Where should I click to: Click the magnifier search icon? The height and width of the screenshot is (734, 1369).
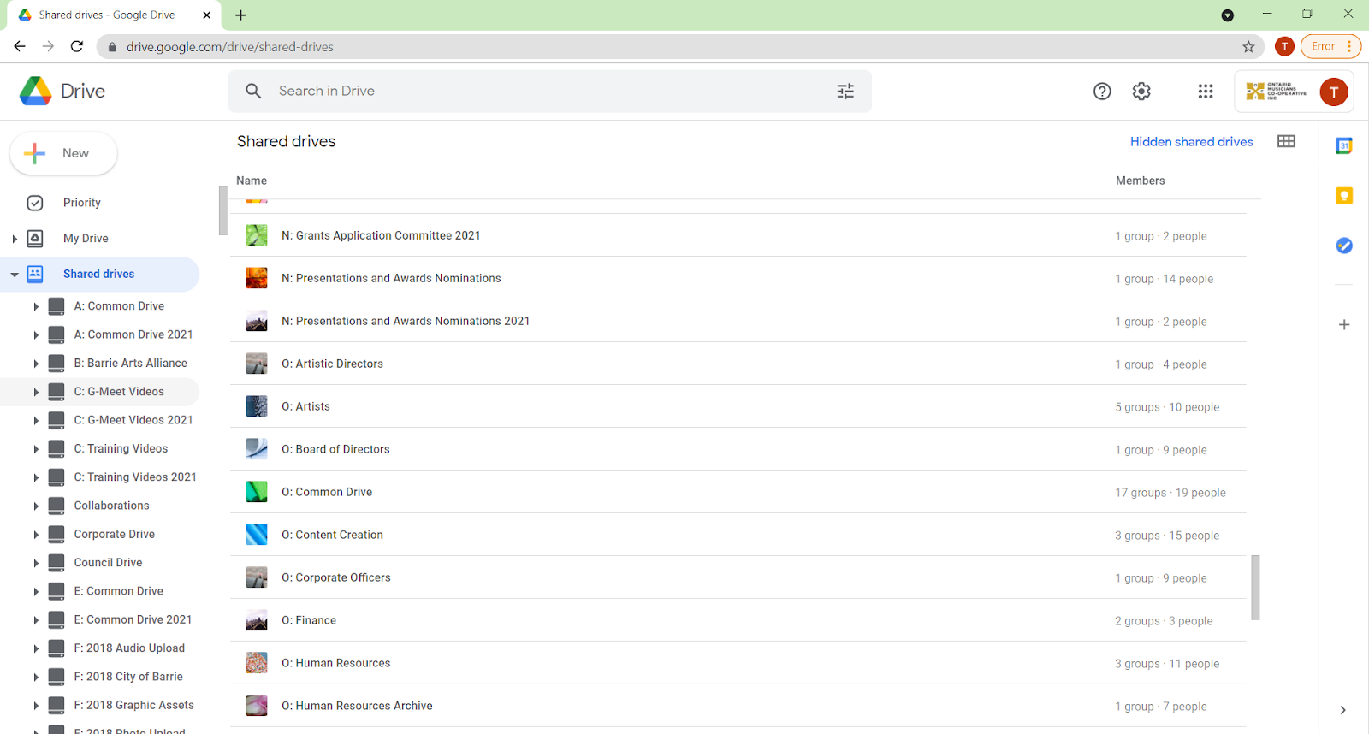pos(253,91)
